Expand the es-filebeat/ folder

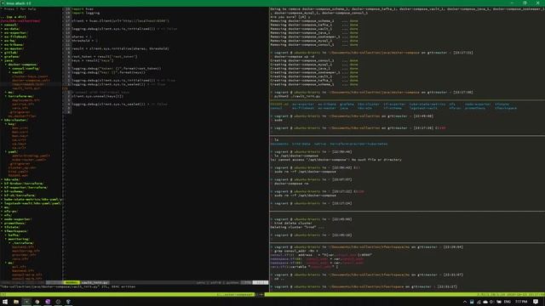click(x=15, y=37)
